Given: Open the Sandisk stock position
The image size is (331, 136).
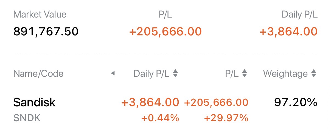Looking at the screenshot, I should pyautogui.click(x=34, y=102).
